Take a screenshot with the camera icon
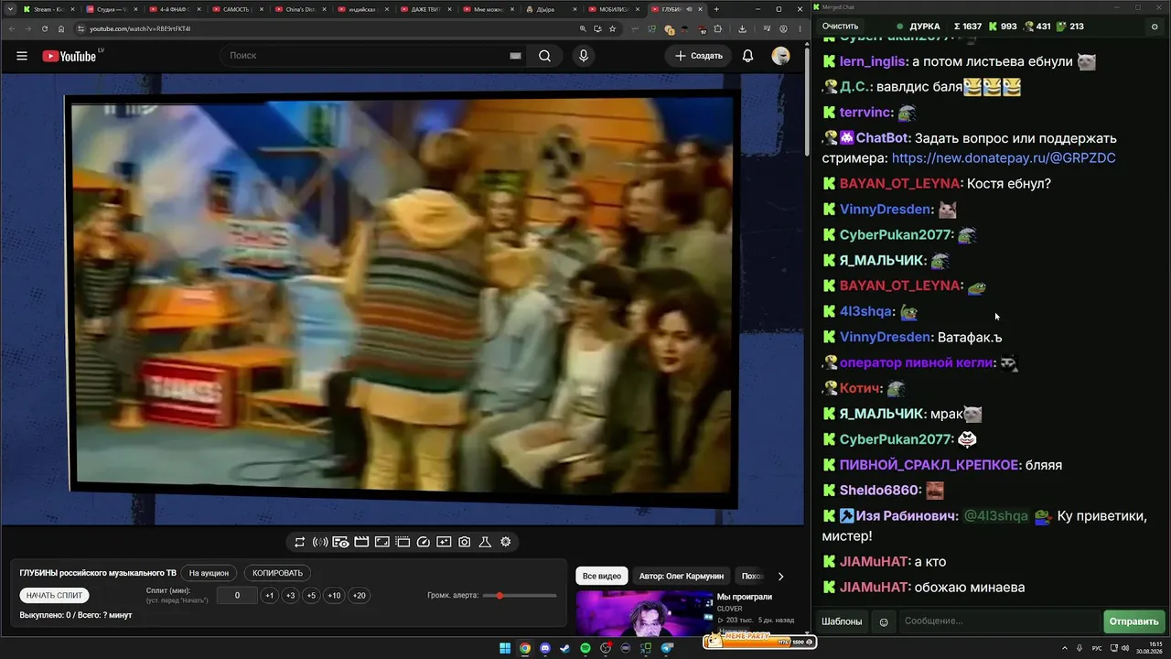 click(x=465, y=542)
